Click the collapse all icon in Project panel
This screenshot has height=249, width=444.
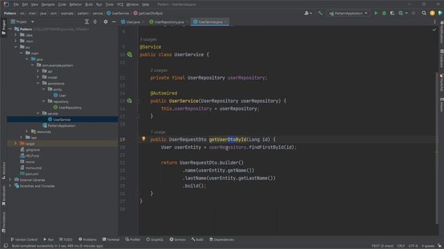pos(95,21)
